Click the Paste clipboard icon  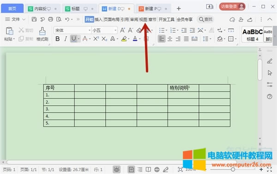point(9,31)
